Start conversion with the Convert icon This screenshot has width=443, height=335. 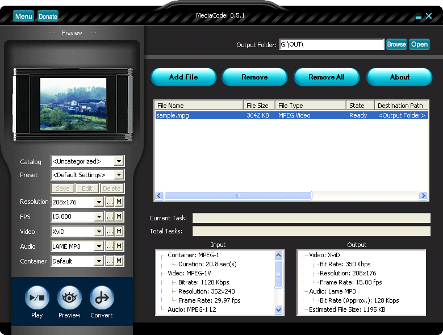[x=102, y=298]
